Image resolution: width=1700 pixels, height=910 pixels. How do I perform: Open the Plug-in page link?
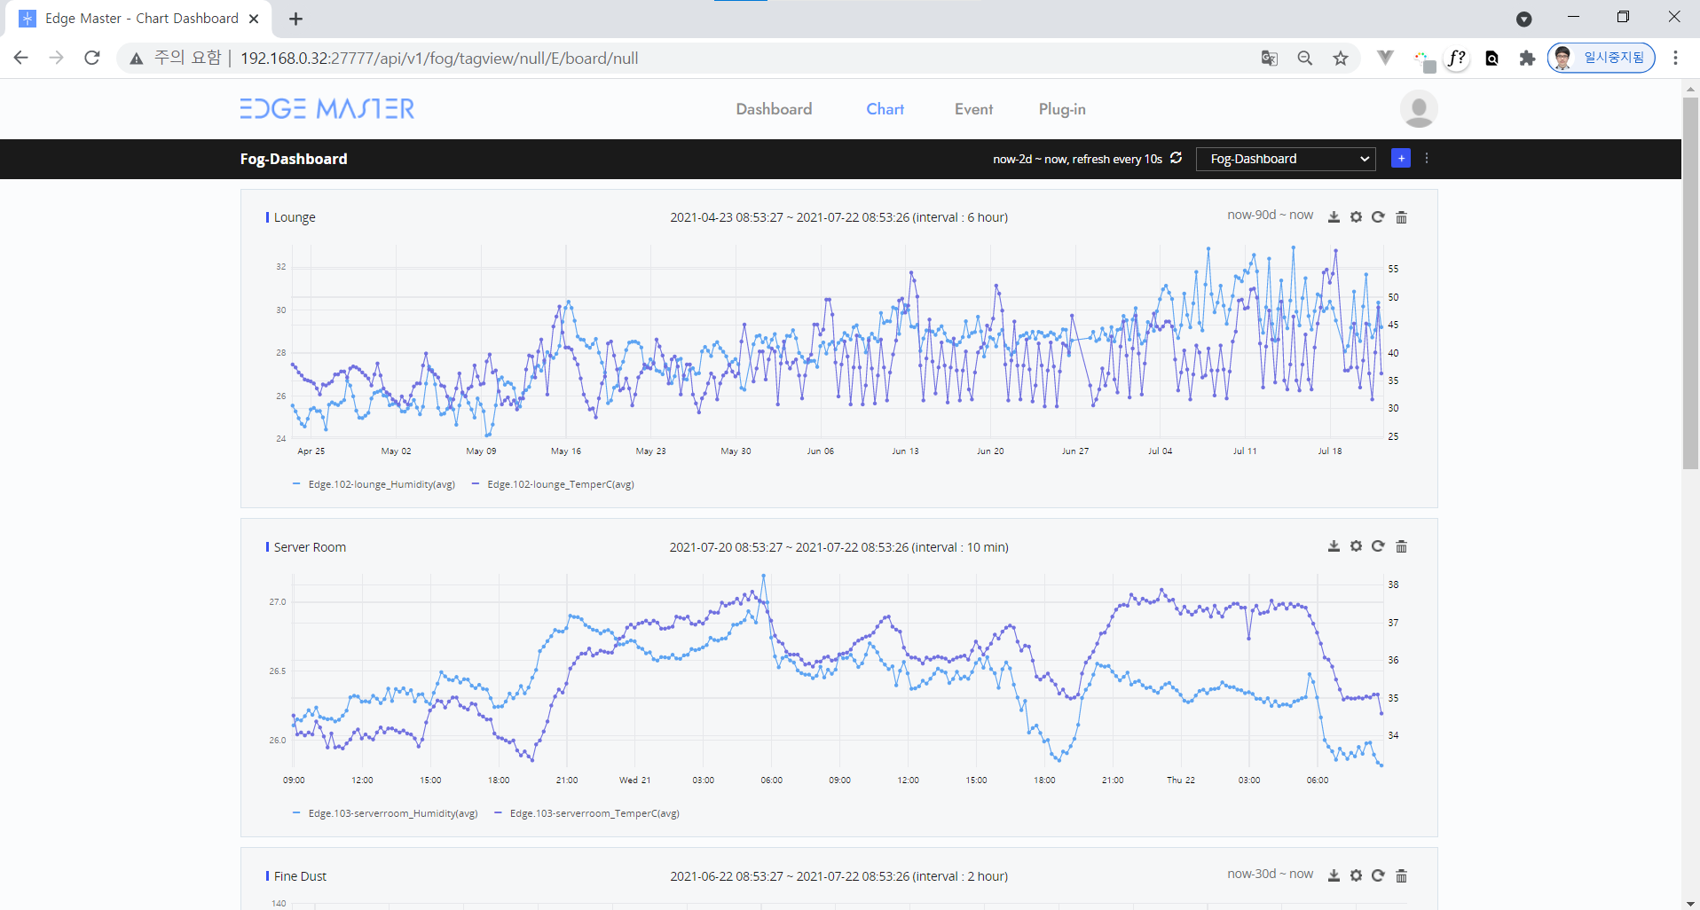tap(1062, 109)
